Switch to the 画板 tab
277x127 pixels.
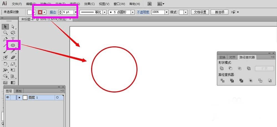(x=19, y=91)
